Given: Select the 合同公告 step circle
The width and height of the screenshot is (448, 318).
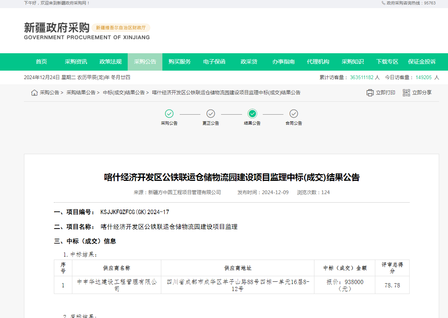Looking at the screenshot, I should coord(294,114).
